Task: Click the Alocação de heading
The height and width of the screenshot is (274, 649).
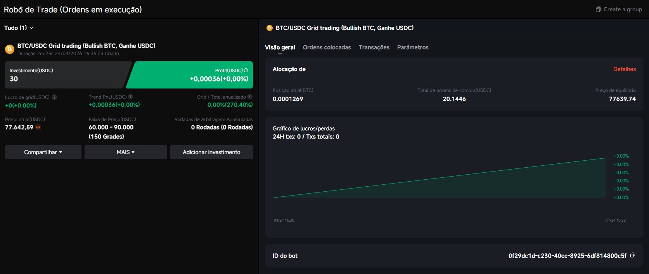Action: tap(289, 69)
